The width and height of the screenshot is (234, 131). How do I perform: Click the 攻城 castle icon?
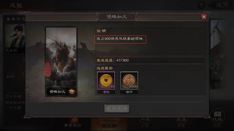(x=217, y=116)
